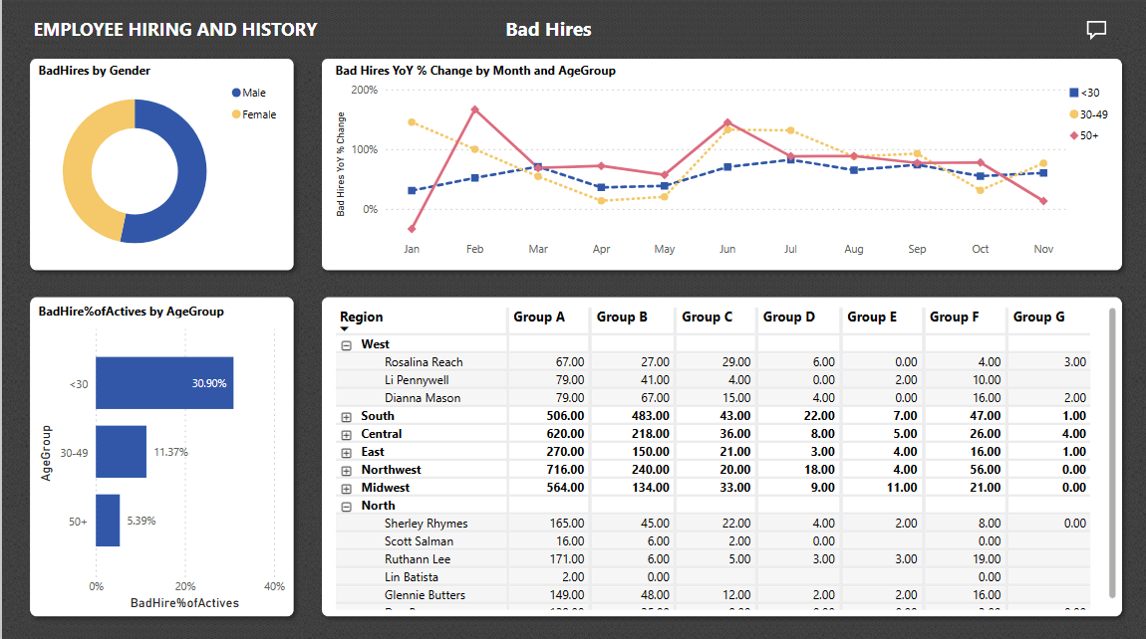The image size is (1146, 639).
Task: Collapse the North region row
Action: pos(347,506)
